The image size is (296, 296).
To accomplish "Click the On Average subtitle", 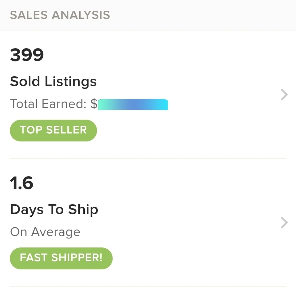I will [x=45, y=232].
